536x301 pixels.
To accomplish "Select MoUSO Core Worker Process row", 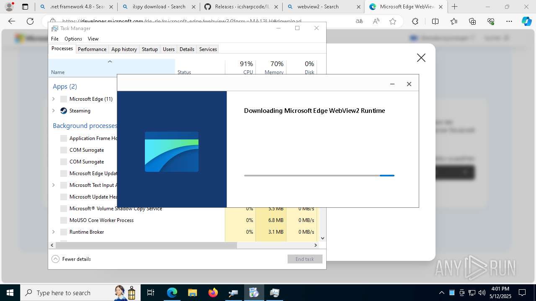I will tap(183, 220).
